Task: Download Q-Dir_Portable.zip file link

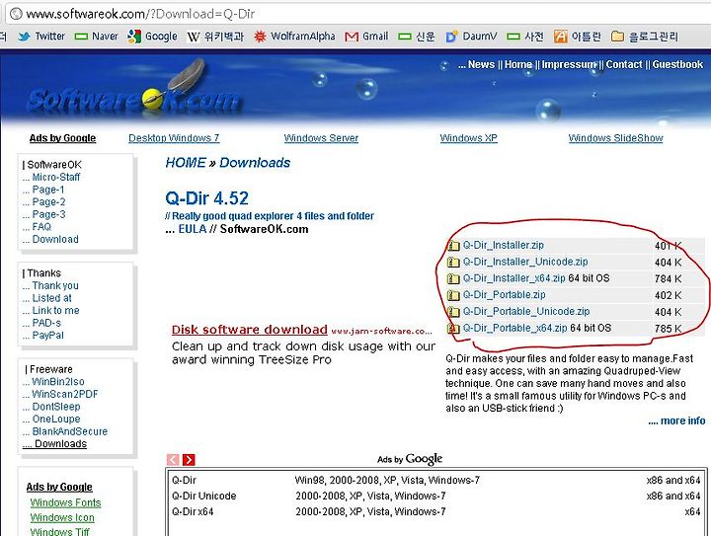Action: pos(505,295)
